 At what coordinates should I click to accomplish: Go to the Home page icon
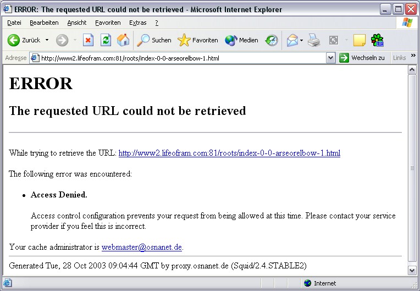point(123,40)
